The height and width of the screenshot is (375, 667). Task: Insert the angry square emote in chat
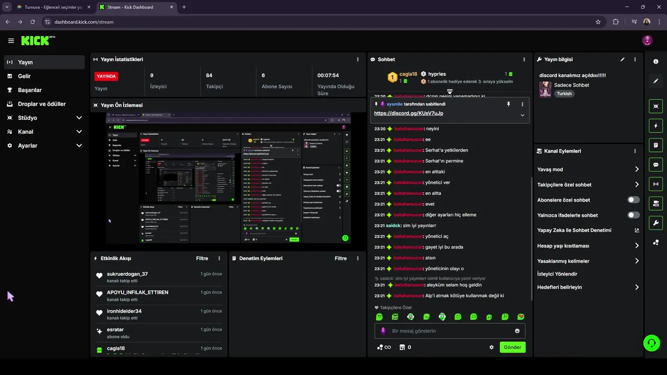(x=395, y=317)
